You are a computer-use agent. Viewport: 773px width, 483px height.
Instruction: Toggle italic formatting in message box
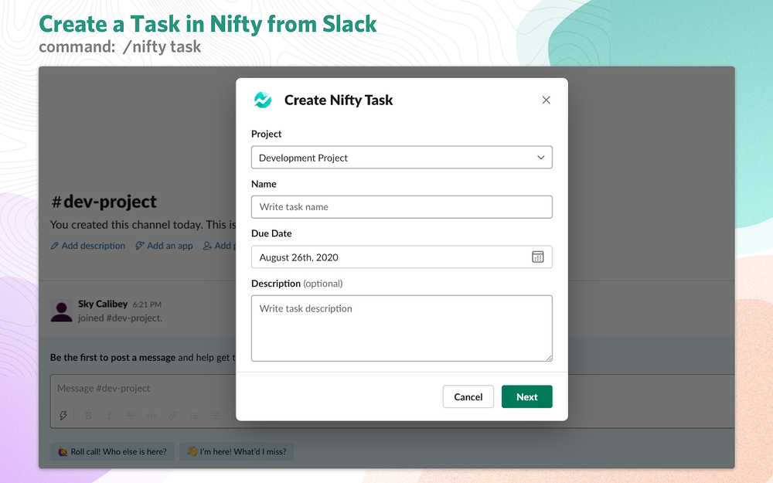click(110, 416)
